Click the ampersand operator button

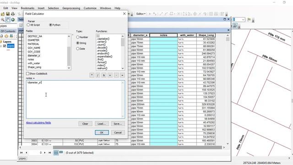(104, 75)
